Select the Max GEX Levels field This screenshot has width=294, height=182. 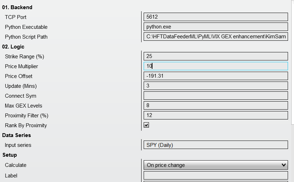(215, 105)
